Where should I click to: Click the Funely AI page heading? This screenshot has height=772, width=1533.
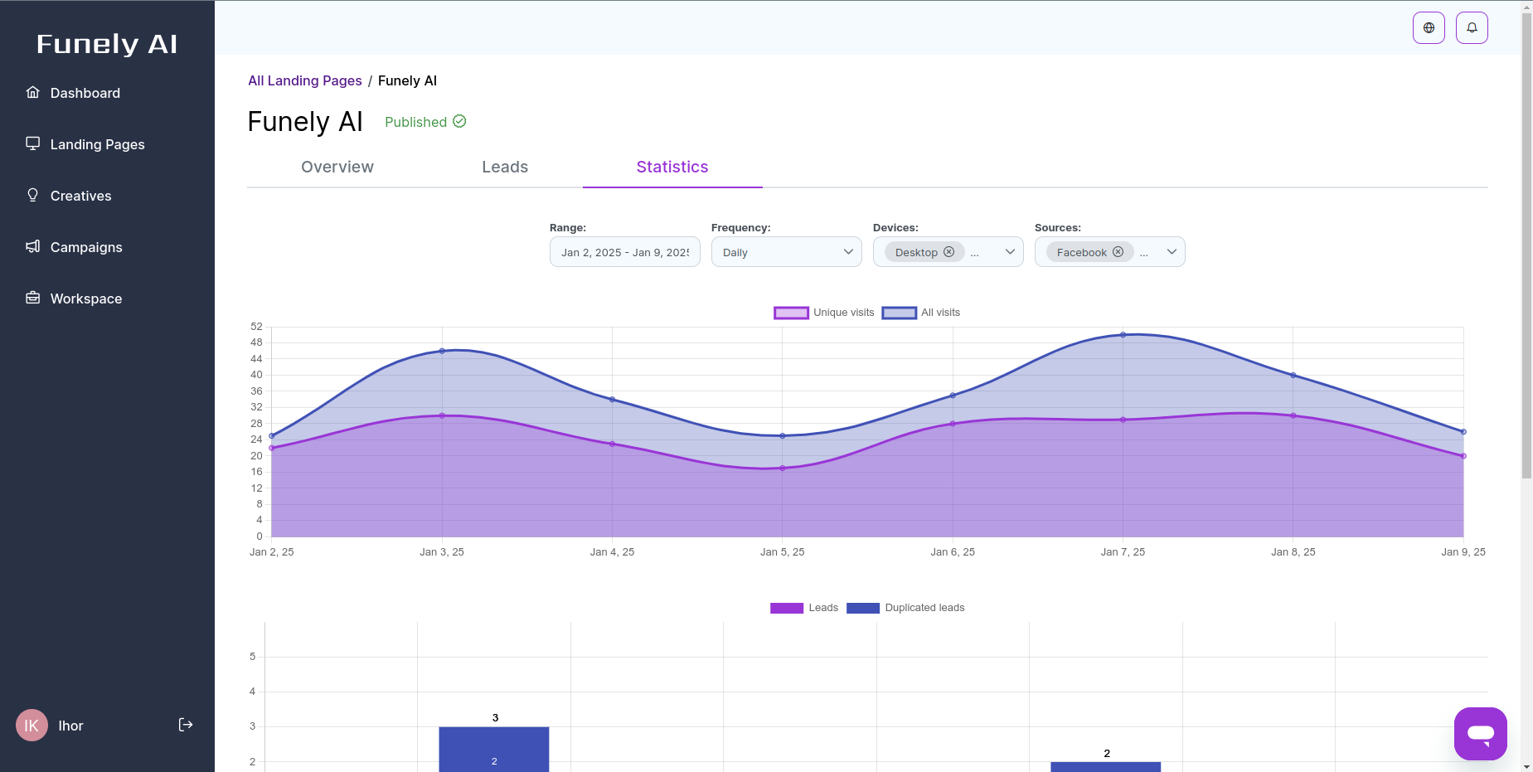[305, 122]
